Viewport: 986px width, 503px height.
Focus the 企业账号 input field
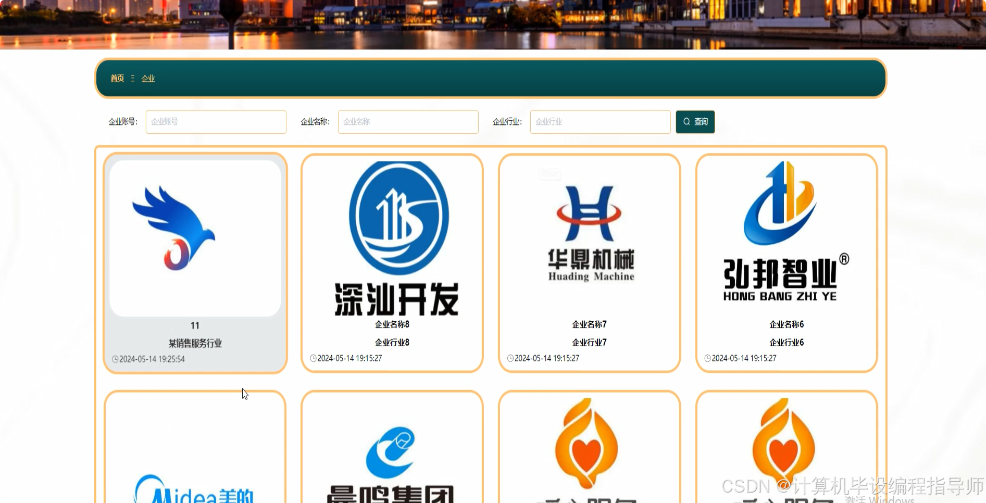(x=216, y=122)
